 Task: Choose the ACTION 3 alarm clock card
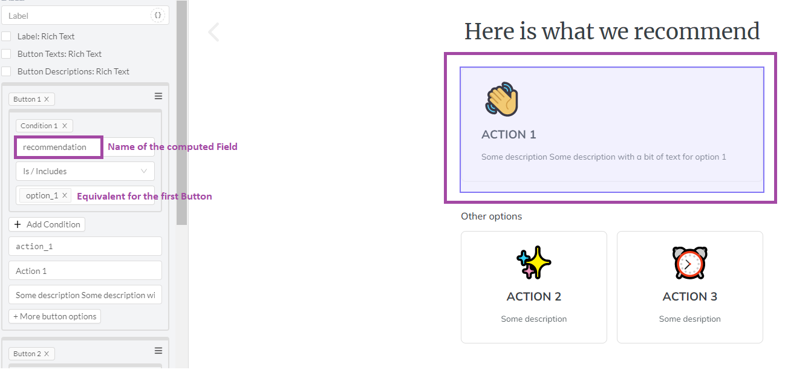pyautogui.click(x=689, y=287)
